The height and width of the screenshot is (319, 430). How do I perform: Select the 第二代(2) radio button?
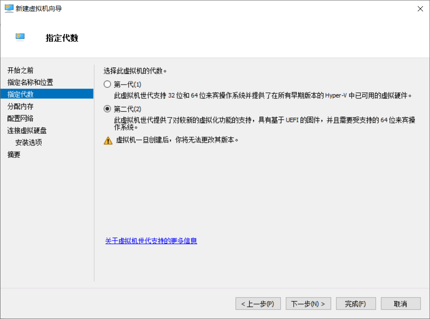pos(106,109)
